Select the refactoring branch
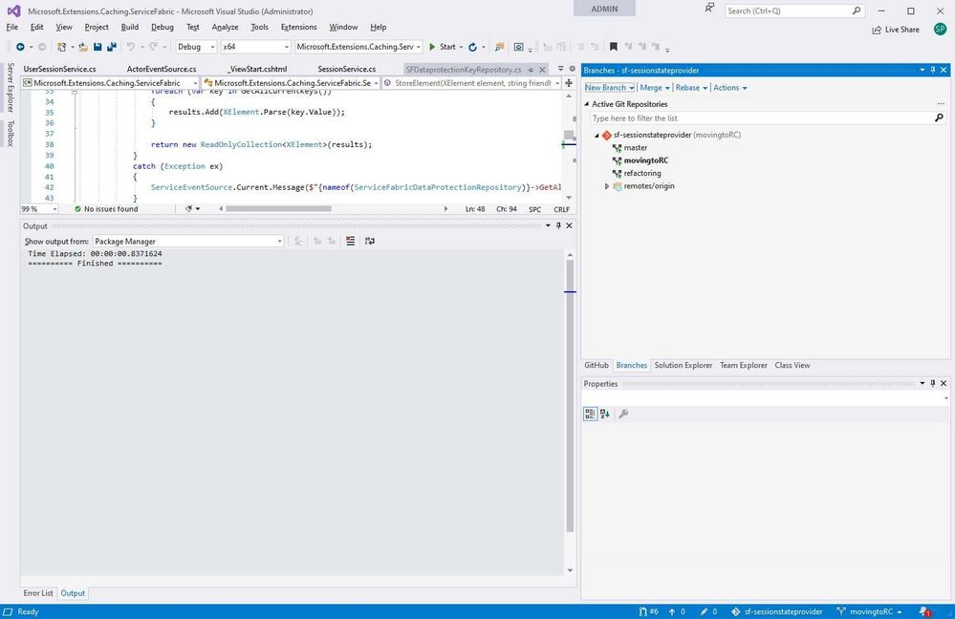This screenshot has width=955, height=619. coord(642,174)
